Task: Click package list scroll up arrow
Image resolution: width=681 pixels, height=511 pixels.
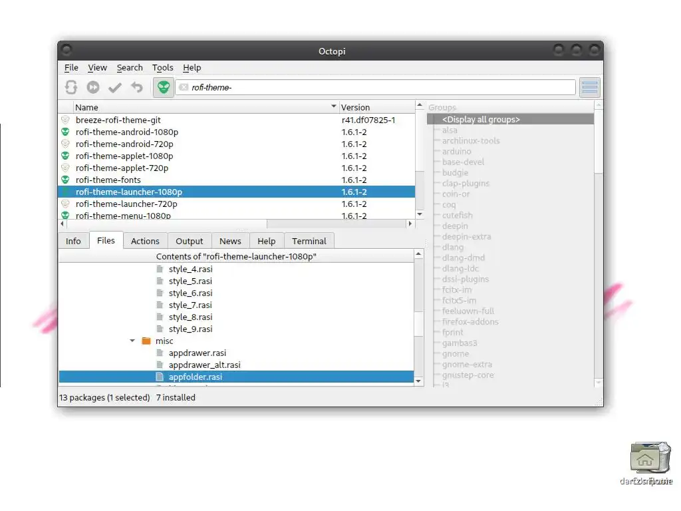Action: pyautogui.click(x=420, y=104)
